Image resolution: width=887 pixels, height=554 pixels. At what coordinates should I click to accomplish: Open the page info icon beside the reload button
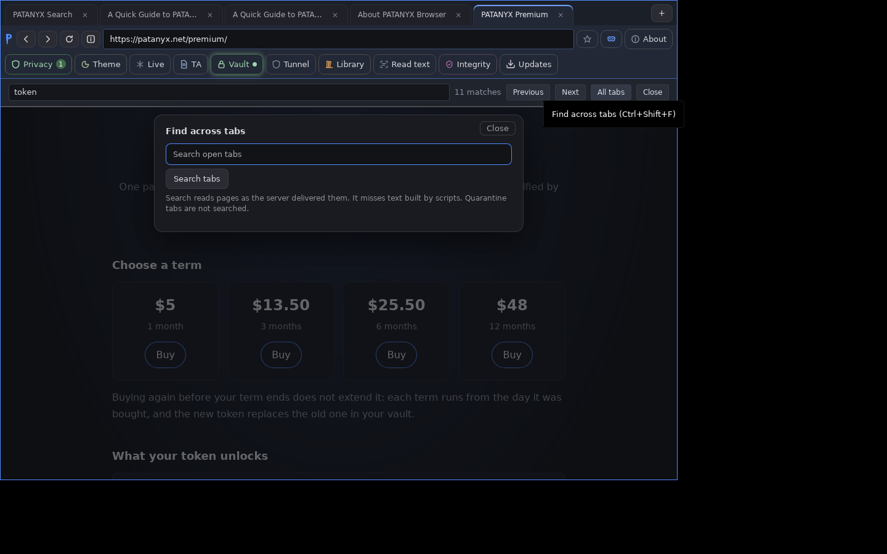tap(91, 39)
